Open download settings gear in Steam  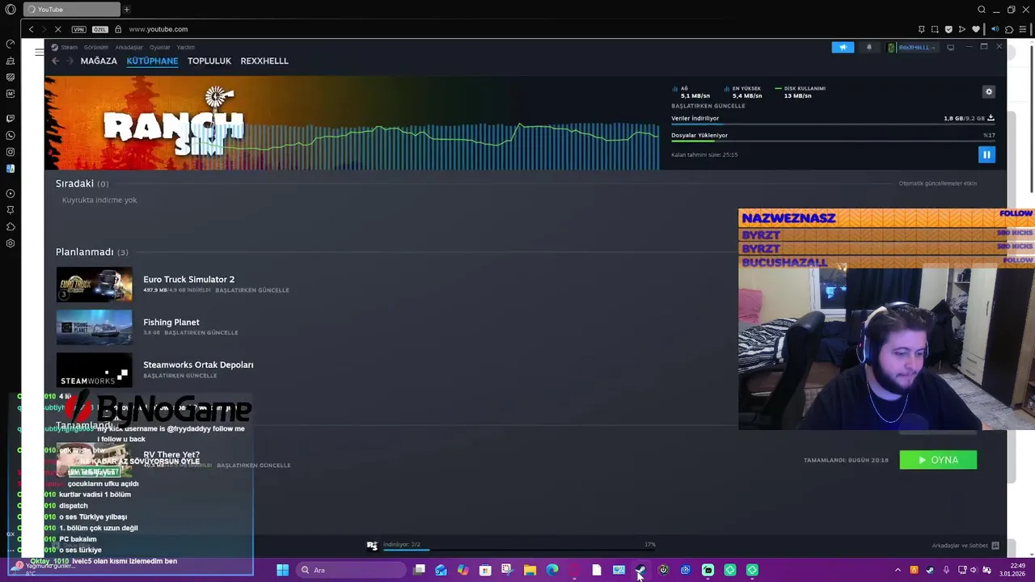pyautogui.click(x=988, y=92)
